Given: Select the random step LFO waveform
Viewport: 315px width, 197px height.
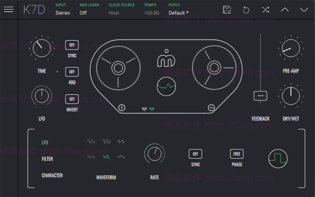Looking at the screenshot, I should point(106,157).
